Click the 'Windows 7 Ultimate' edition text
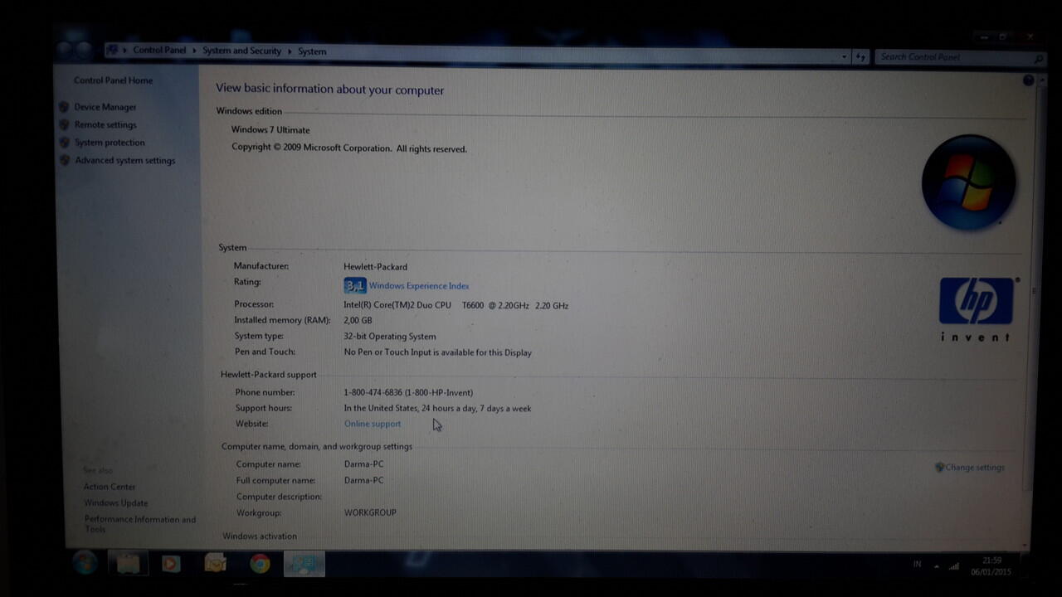1062x597 pixels. 270,130
